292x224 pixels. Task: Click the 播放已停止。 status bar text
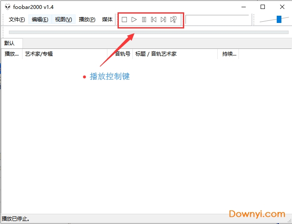click(16, 218)
